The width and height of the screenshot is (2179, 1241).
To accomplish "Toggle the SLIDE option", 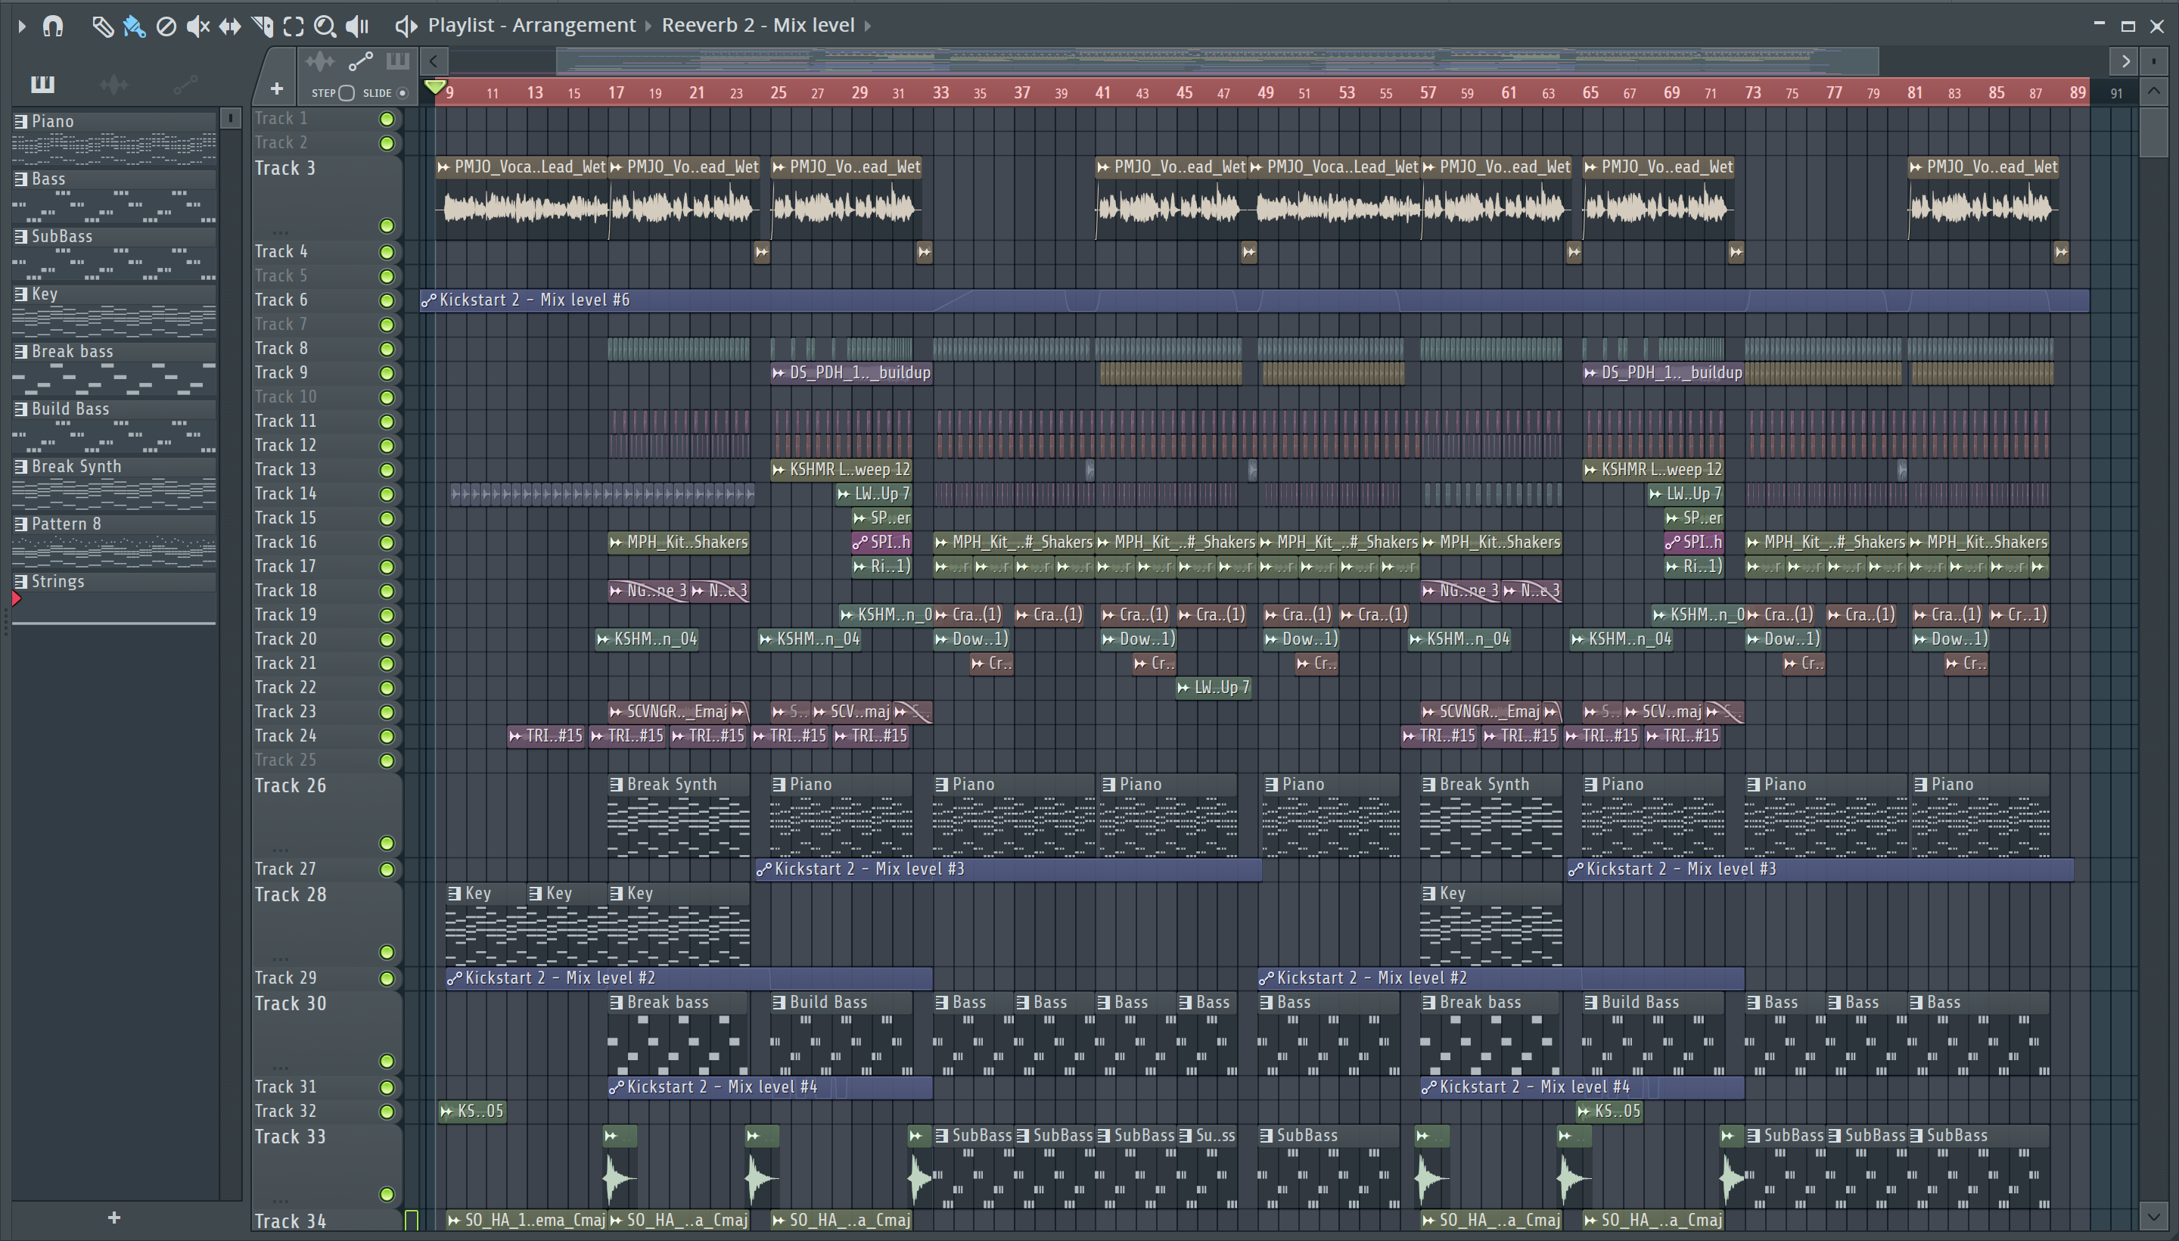I will point(403,93).
